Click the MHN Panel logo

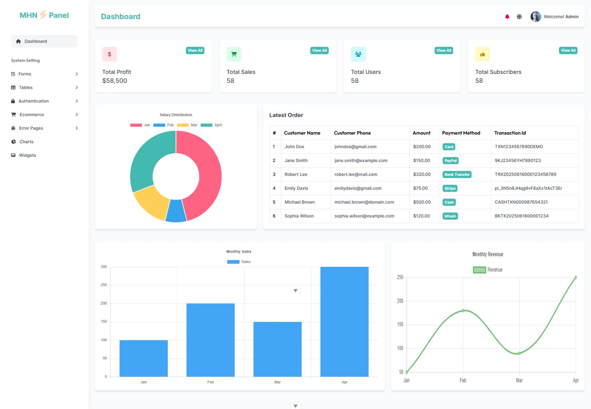coord(44,15)
